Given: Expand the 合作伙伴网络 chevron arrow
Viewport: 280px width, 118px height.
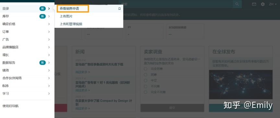Looking at the screenshot, I should (49, 78).
